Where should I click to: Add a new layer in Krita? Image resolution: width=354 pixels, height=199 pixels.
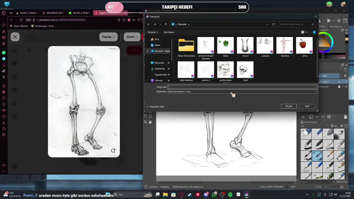pyautogui.click(x=303, y=117)
